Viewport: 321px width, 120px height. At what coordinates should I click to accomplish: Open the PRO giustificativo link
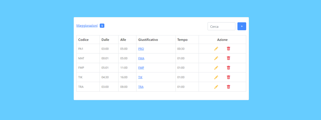click(141, 49)
